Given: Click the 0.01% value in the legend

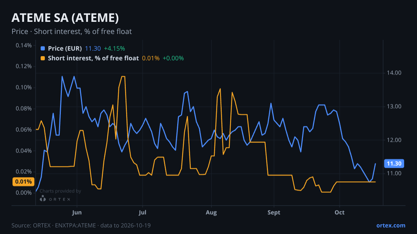Looking at the screenshot, I should coord(151,58).
